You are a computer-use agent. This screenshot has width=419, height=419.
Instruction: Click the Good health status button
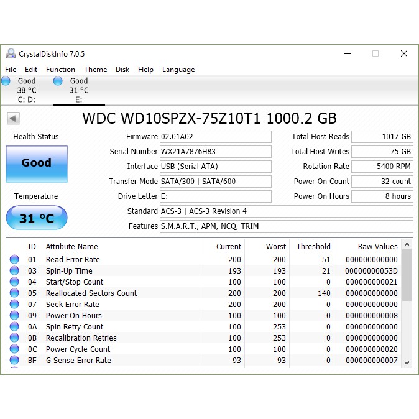click(x=37, y=163)
